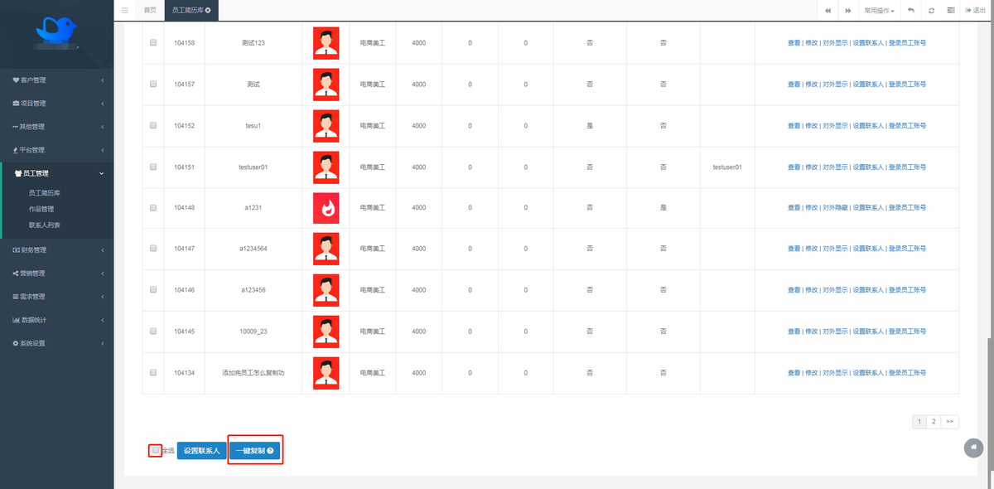The image size is (994, 489).
Task: Check the row checkbox for 104146
Action: coord(153,290)
